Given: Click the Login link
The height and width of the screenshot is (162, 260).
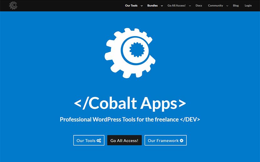Looking at the screenshot, I should (248, 5).
